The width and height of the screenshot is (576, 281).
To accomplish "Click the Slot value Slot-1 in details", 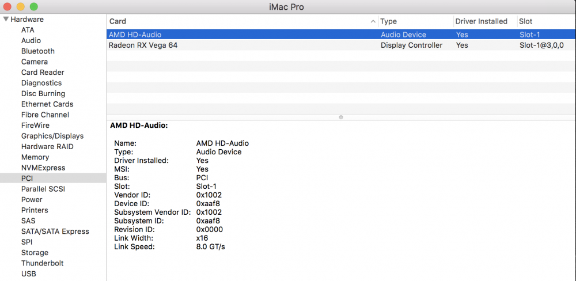I will [206, 186].
